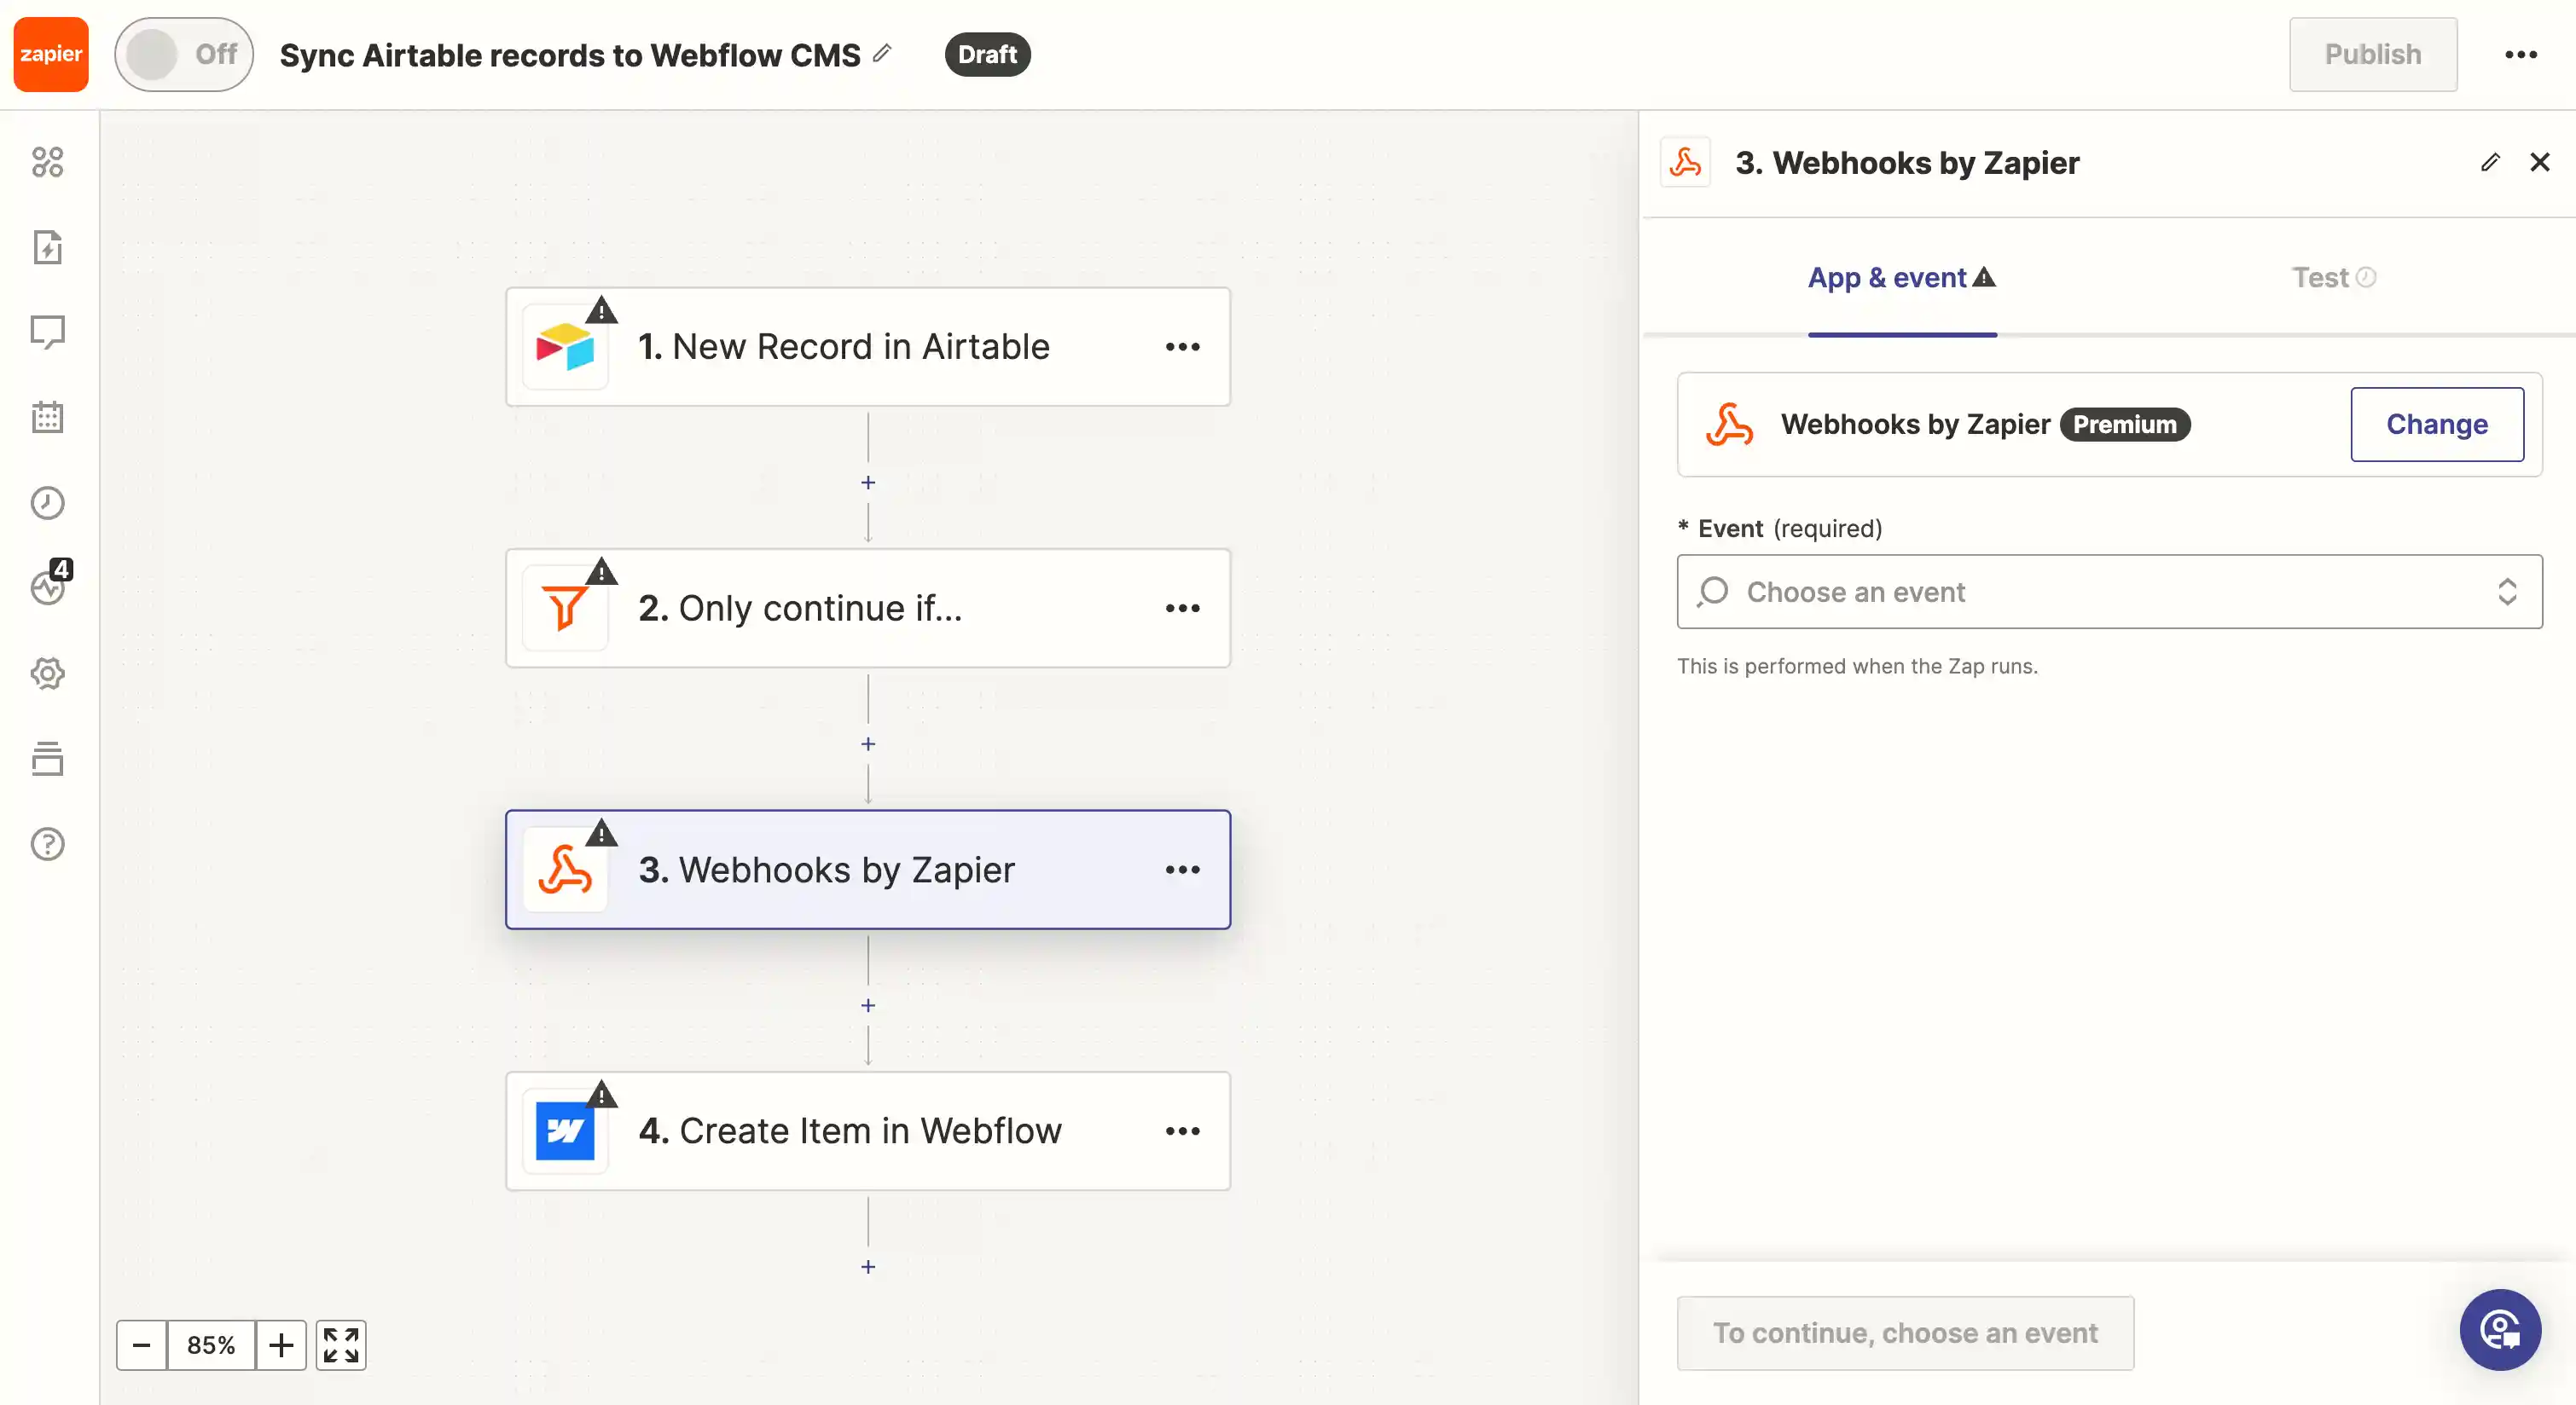Switch to the Test tab

[x=2333, y=278]
